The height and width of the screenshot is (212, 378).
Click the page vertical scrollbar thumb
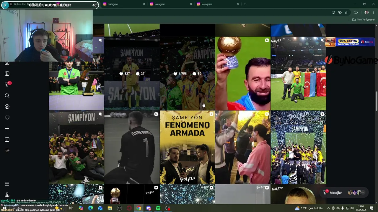376,101
